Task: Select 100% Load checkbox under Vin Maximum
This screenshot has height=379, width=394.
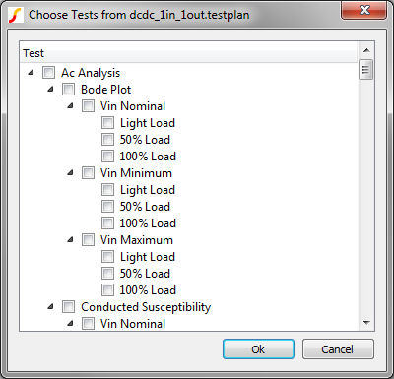Action: [107, 290]
